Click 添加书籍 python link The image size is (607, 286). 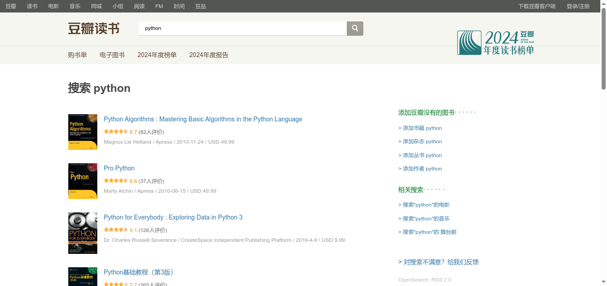pos(420,128)
